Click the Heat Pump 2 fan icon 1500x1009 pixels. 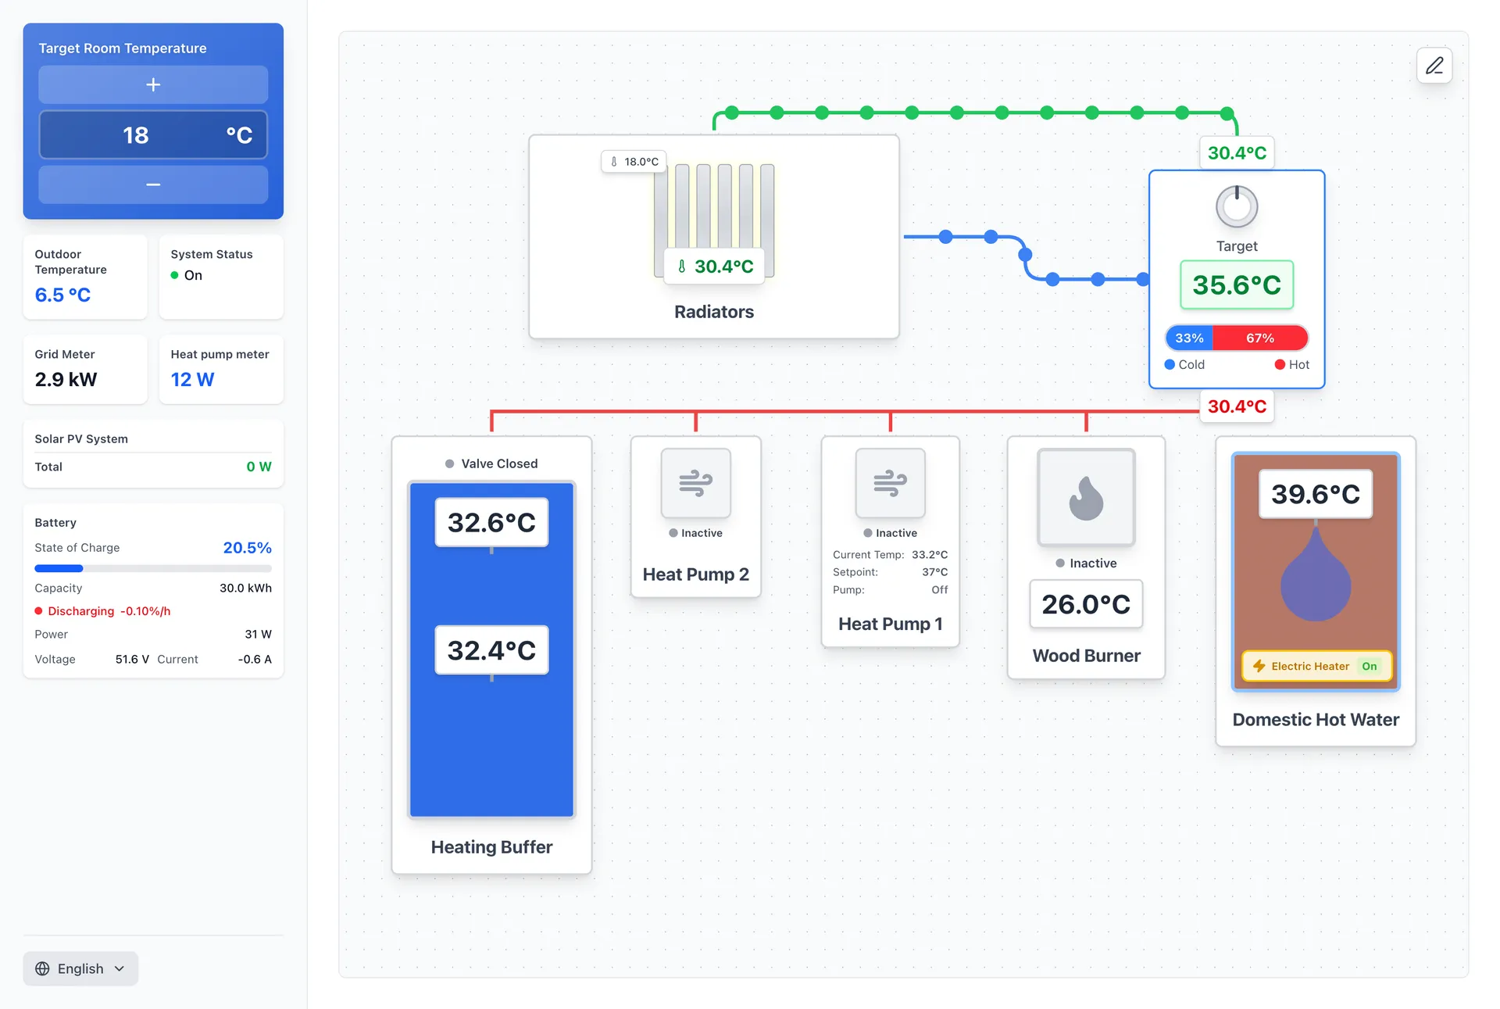[695, 483]
